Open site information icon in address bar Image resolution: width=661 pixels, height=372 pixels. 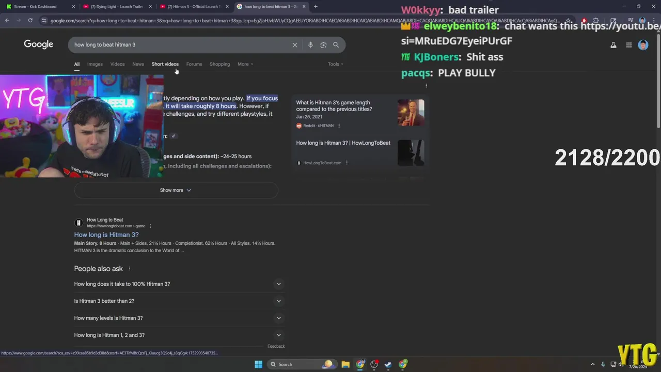44,21
